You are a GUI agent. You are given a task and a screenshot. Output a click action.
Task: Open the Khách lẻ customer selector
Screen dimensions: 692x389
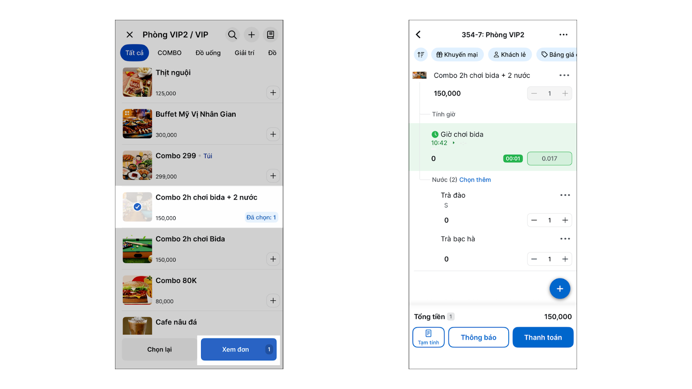(510, 54)
